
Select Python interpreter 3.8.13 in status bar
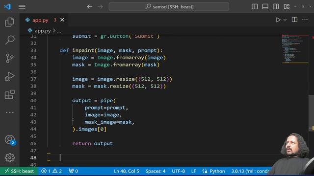tap(250, 171)
